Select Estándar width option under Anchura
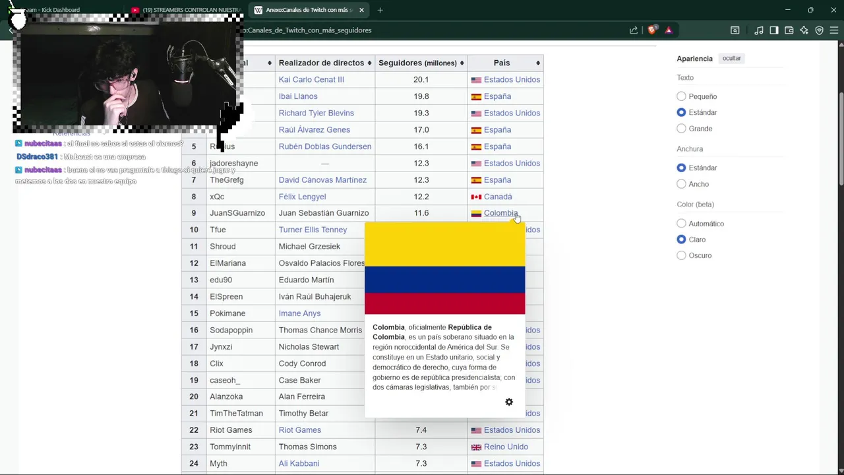844x475 pixels. click(682, 168)
